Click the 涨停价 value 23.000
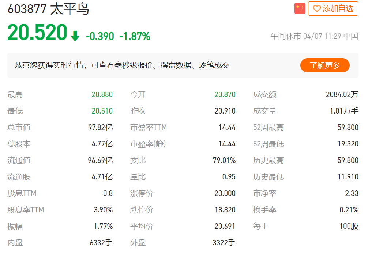The width and height of the screenshot is (368, 253). pyautogui.click(x=225, y=193)
